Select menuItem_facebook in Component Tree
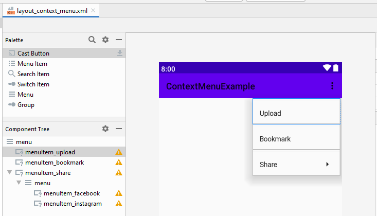377x216 pixels. [x=64, y=193]
